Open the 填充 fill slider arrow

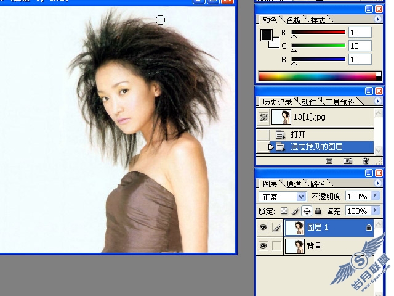click(376, 210)
